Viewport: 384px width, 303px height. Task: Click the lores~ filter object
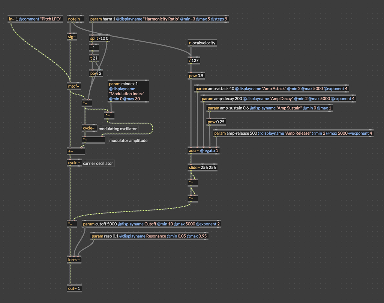pos(74,259)
